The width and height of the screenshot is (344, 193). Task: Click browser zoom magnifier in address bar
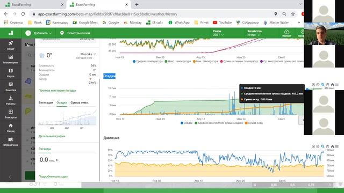pos(284,14)
